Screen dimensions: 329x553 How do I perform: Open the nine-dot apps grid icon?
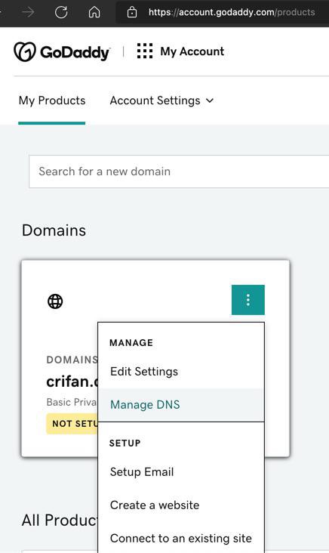pos(145,51)
